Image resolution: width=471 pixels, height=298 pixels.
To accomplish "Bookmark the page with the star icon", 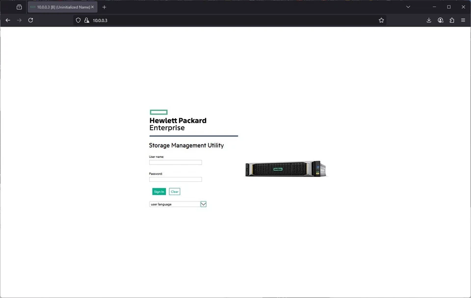I will click(381, 20).
